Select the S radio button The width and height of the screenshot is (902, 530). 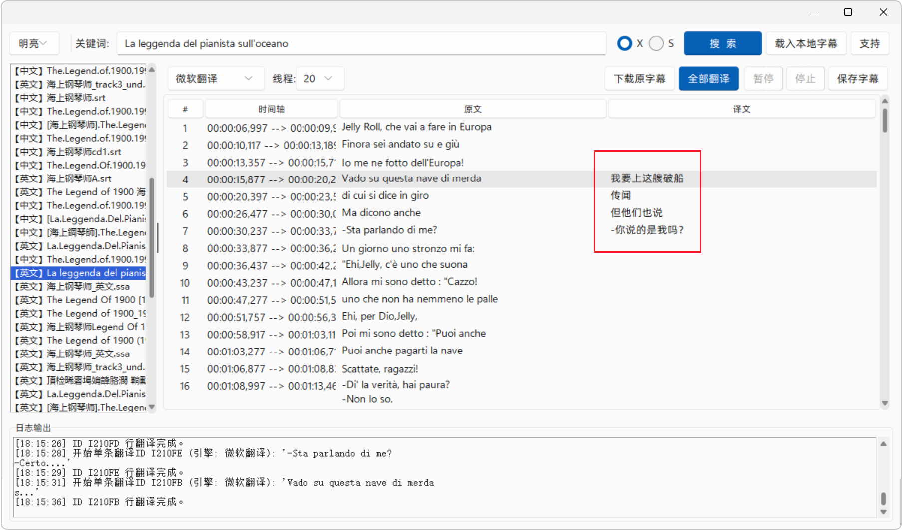coord(656,44)
